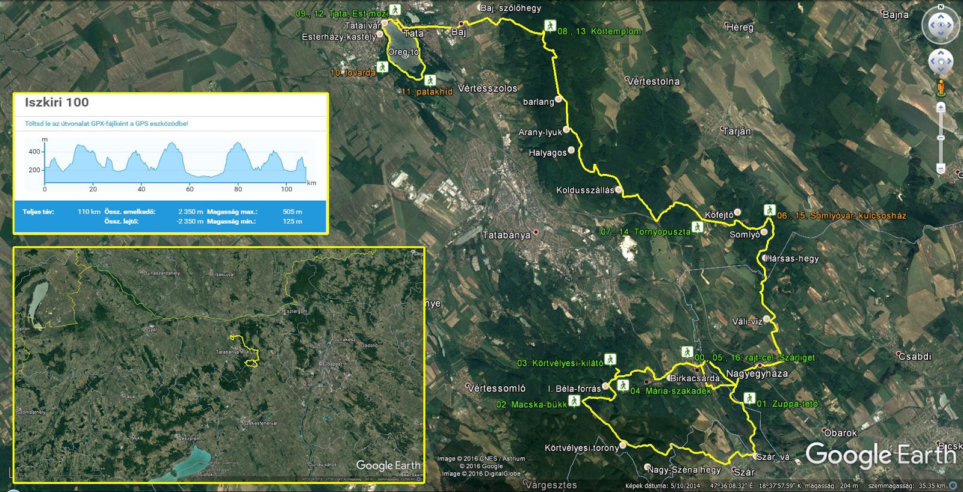Click the Halyagos placemark dot
The height and width of the screenshot is (492, 963).
pos(571,150)
